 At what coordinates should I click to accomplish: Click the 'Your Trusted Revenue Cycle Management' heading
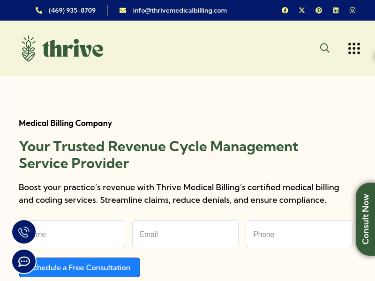coord(158,155)
